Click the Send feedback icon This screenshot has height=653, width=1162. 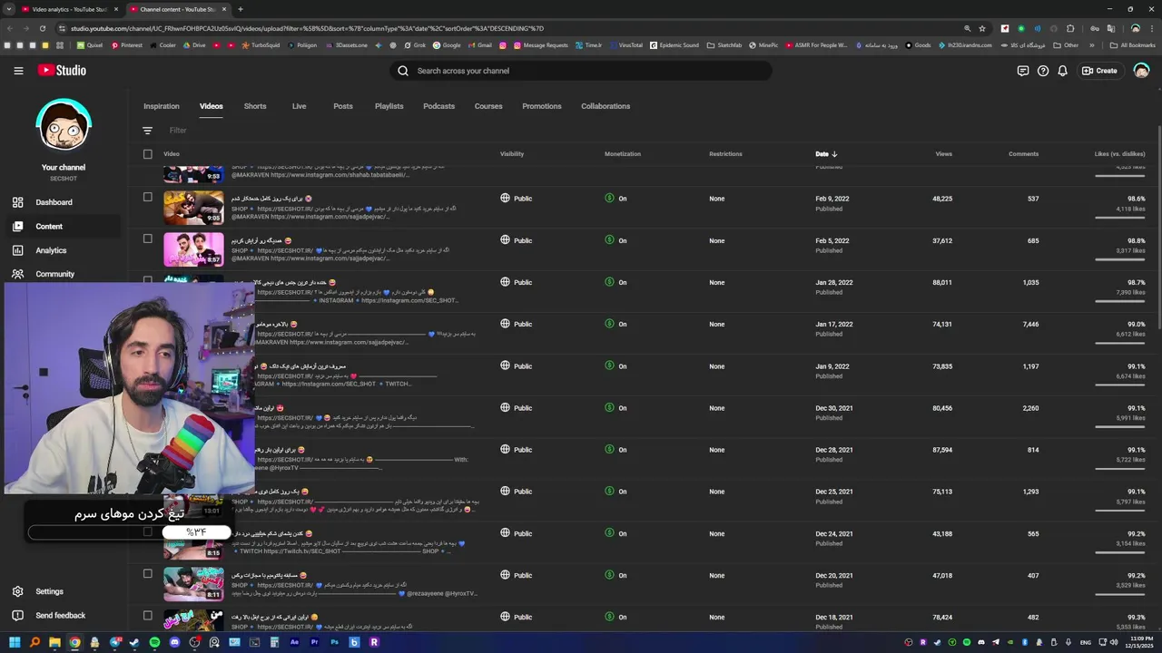[x=17, y=615]
